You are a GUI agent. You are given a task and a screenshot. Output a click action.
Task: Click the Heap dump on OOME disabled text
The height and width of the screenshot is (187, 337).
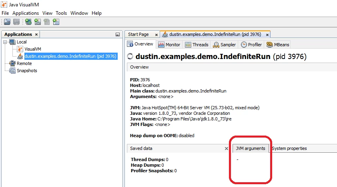click(162, 136)
